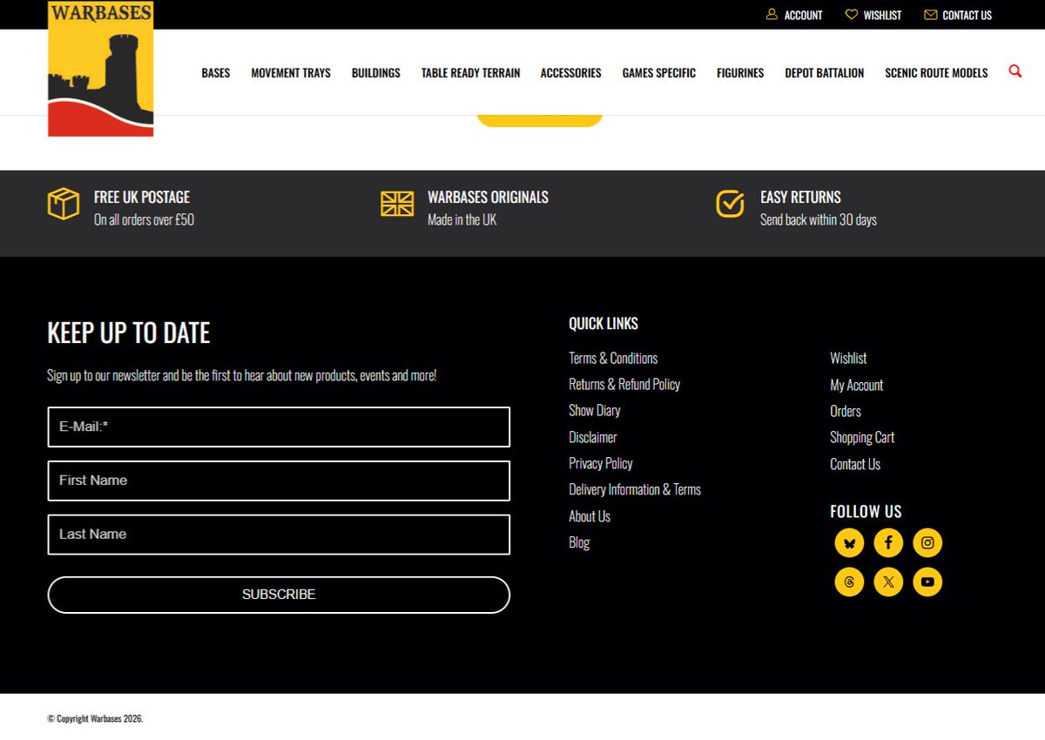Focus the Last Name input field
The image size is (1045, 740).
pyautogui.click(x=279, y=535)
